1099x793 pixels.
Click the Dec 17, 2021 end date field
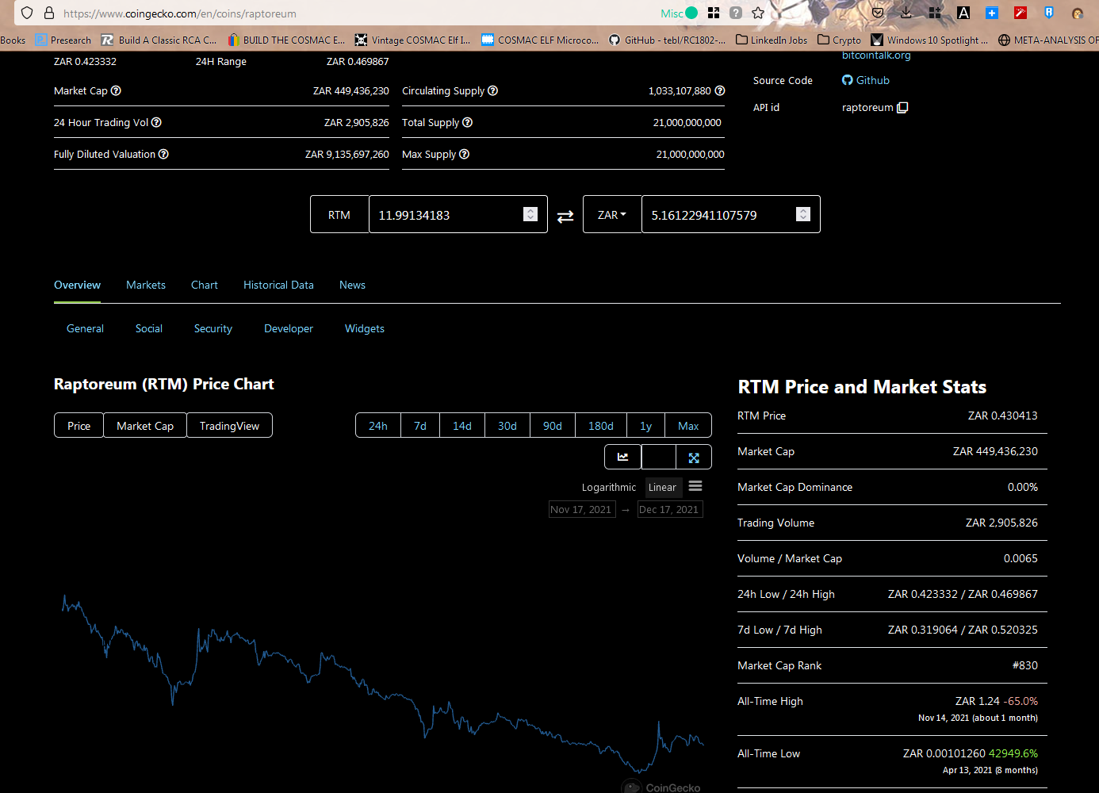[x=670, y=509]
